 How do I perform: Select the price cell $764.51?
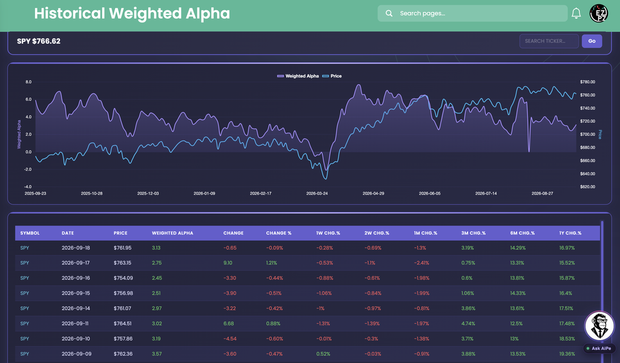pos(122,324)
